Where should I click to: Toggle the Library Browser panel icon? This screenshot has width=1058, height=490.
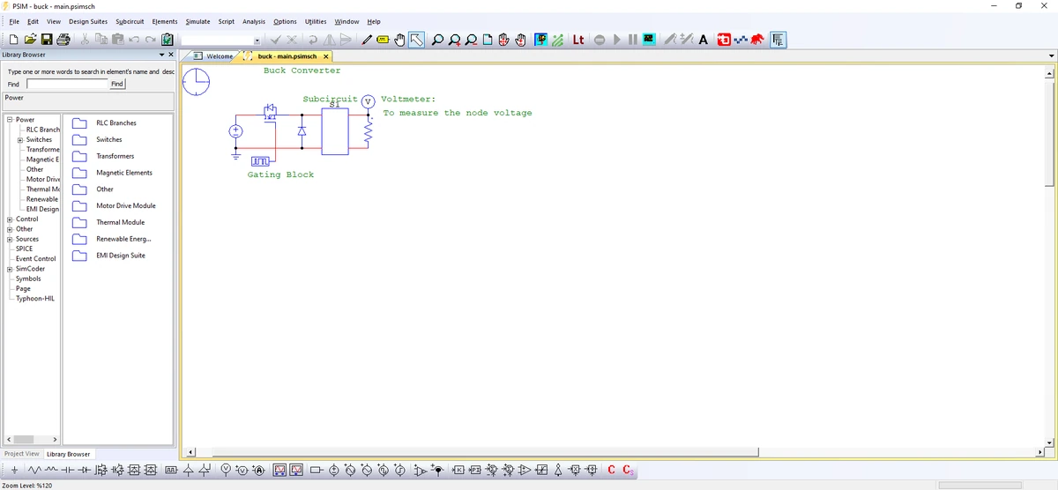[779, 40]
